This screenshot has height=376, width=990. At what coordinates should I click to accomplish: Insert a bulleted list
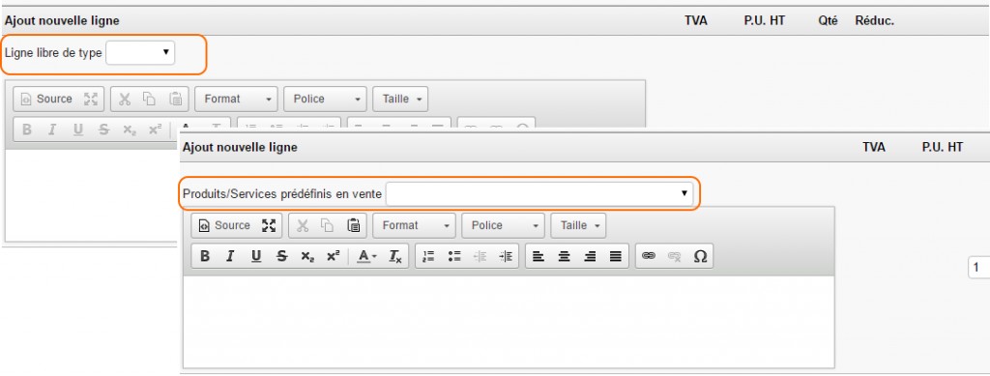coord(454,256)
